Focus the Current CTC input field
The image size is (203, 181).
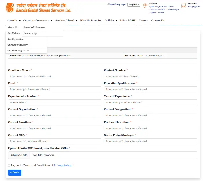click(x=55, y=141)
